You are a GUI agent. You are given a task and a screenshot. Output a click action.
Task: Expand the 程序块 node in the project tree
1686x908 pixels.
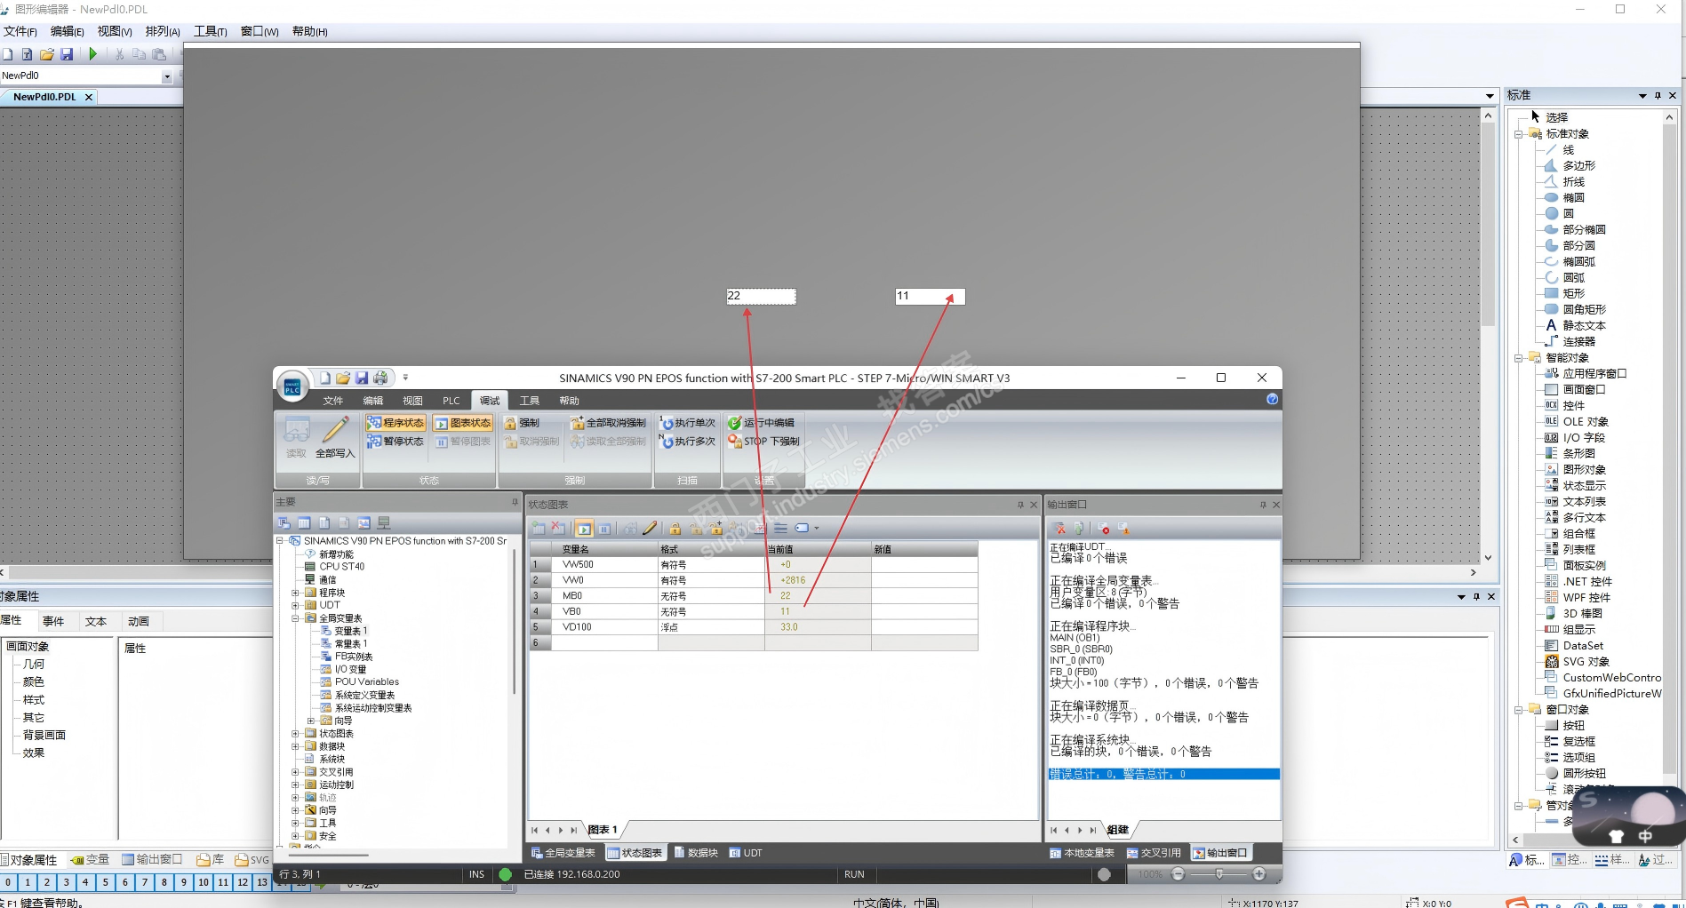pos(295,593)
